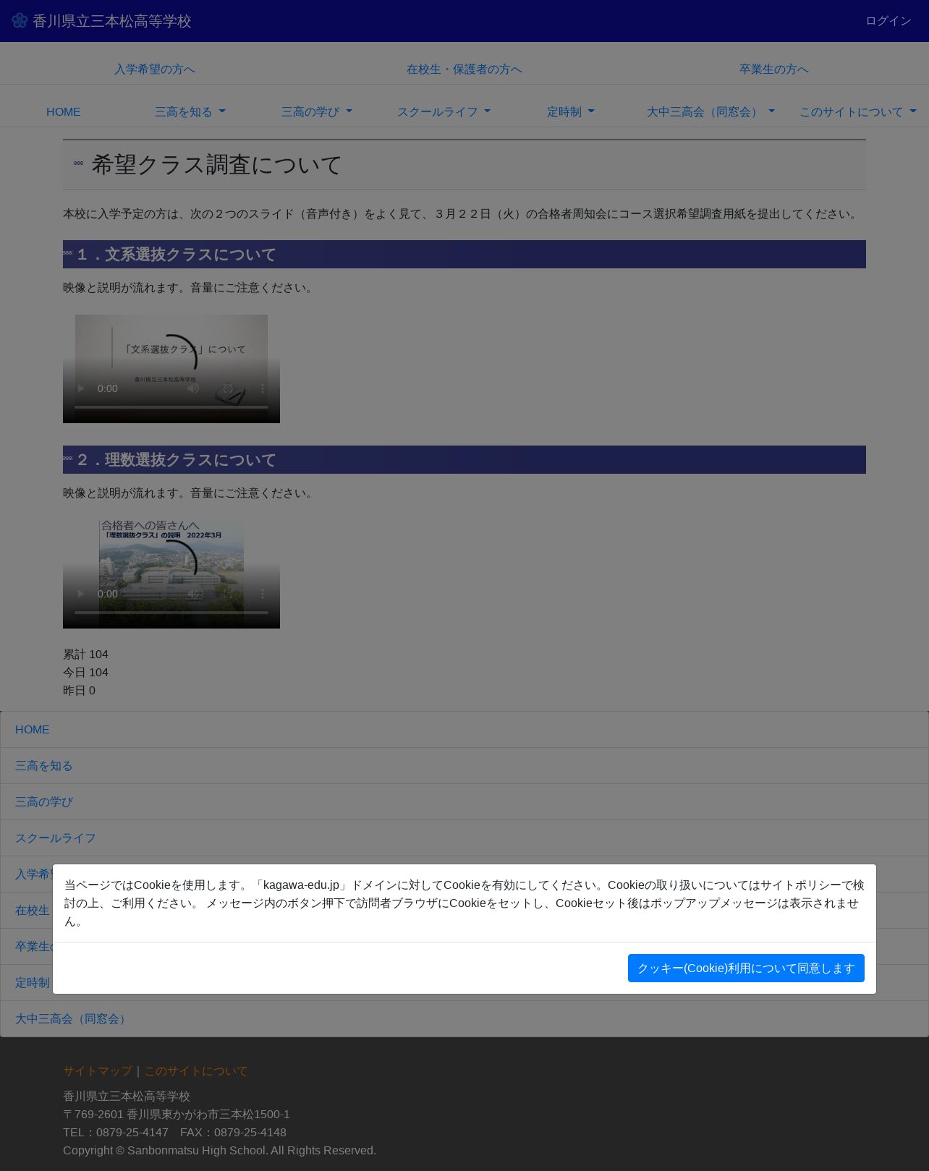Mute the 理数選抜クラス video

pyautogui.click(x=193, y=594)
